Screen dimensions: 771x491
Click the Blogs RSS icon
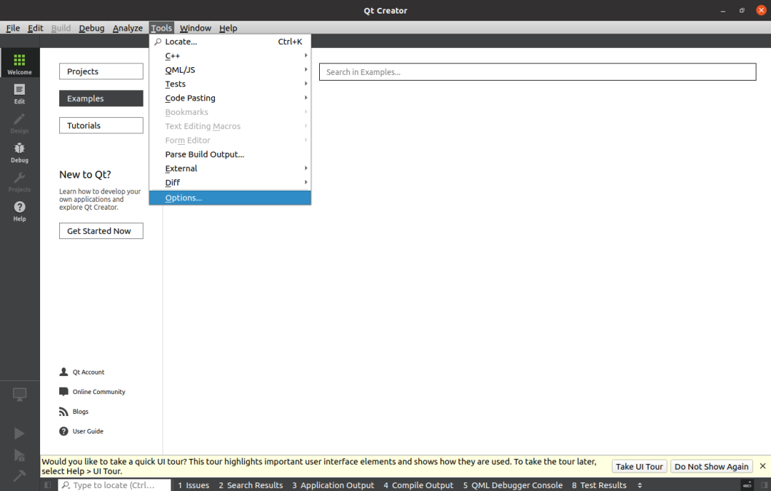(64, 411)
